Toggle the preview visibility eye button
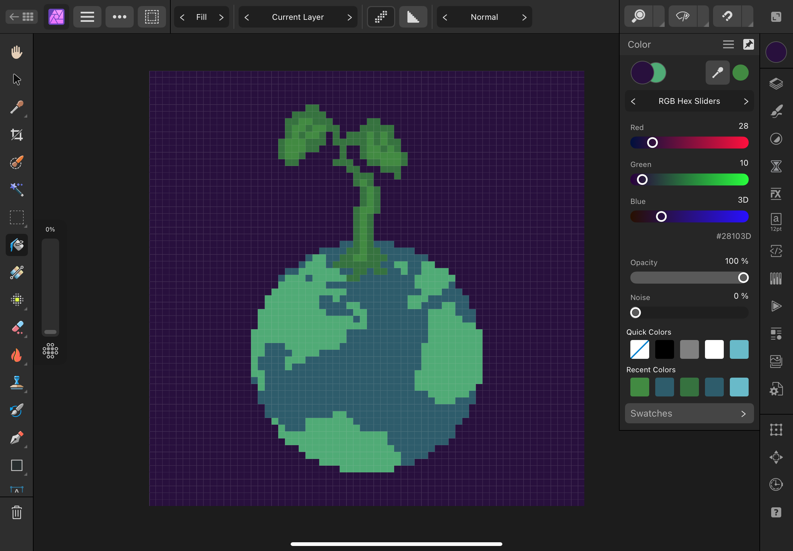793x551 pixels. click(683, 16)
